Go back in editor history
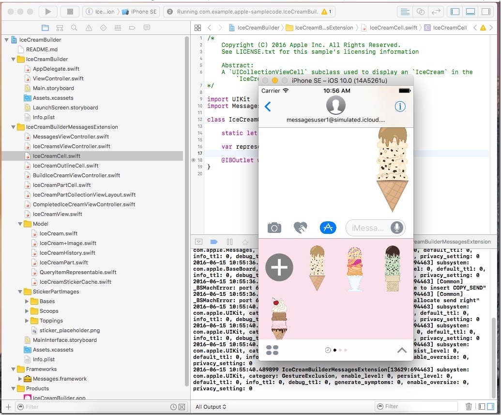 (209, 28)
